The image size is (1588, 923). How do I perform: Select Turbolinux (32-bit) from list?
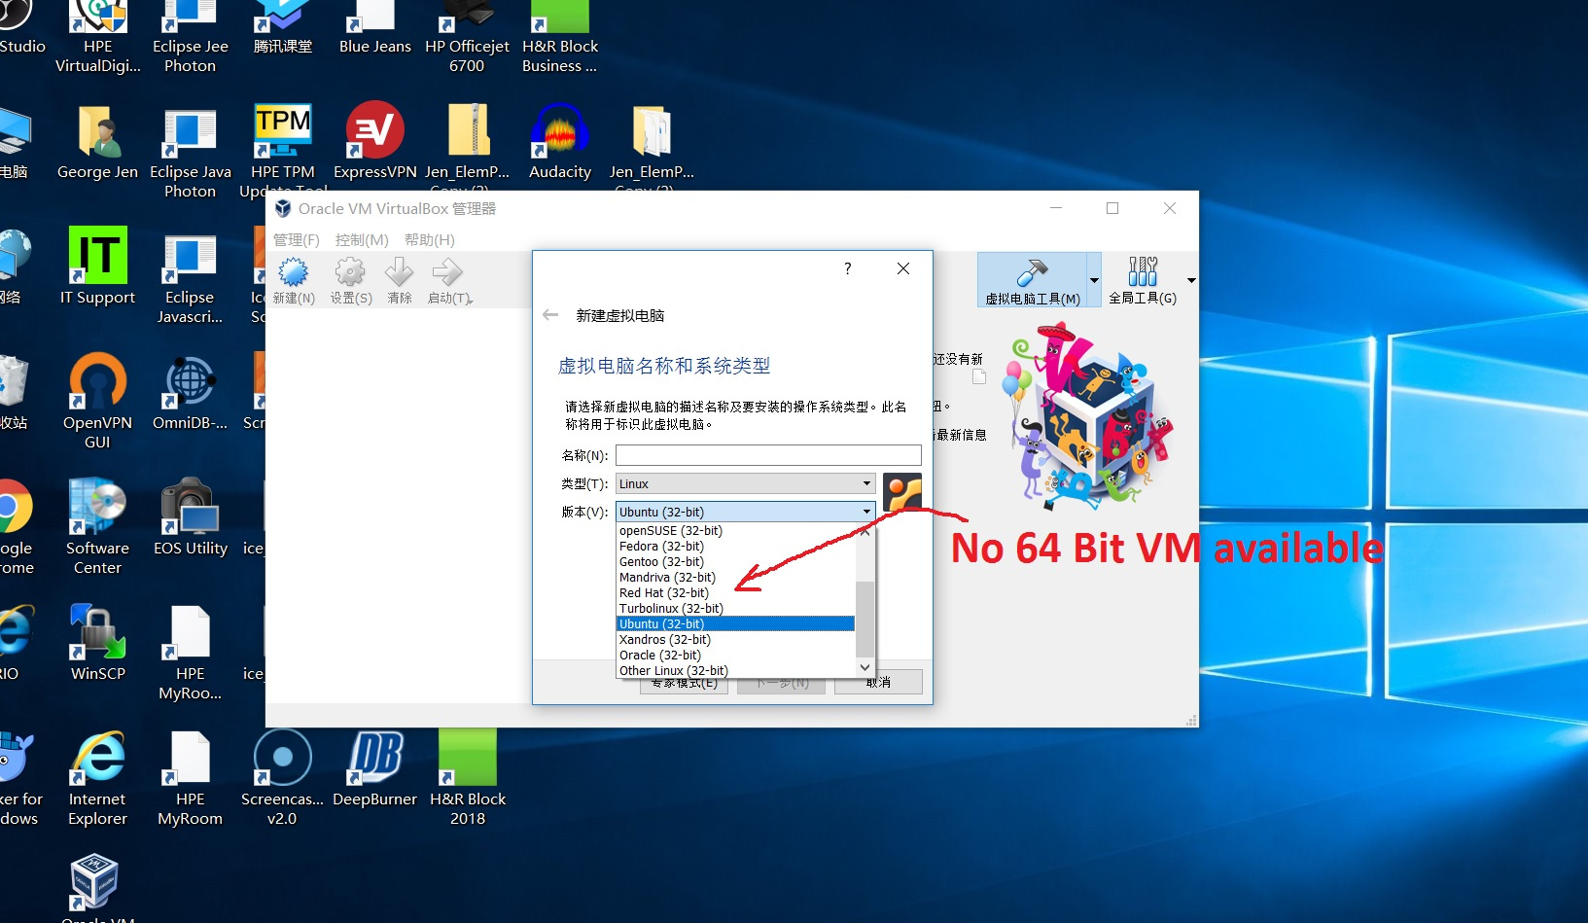click(736, 609)
